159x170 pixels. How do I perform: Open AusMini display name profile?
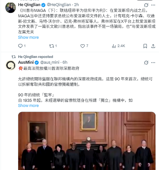click(x=26, y=62)
